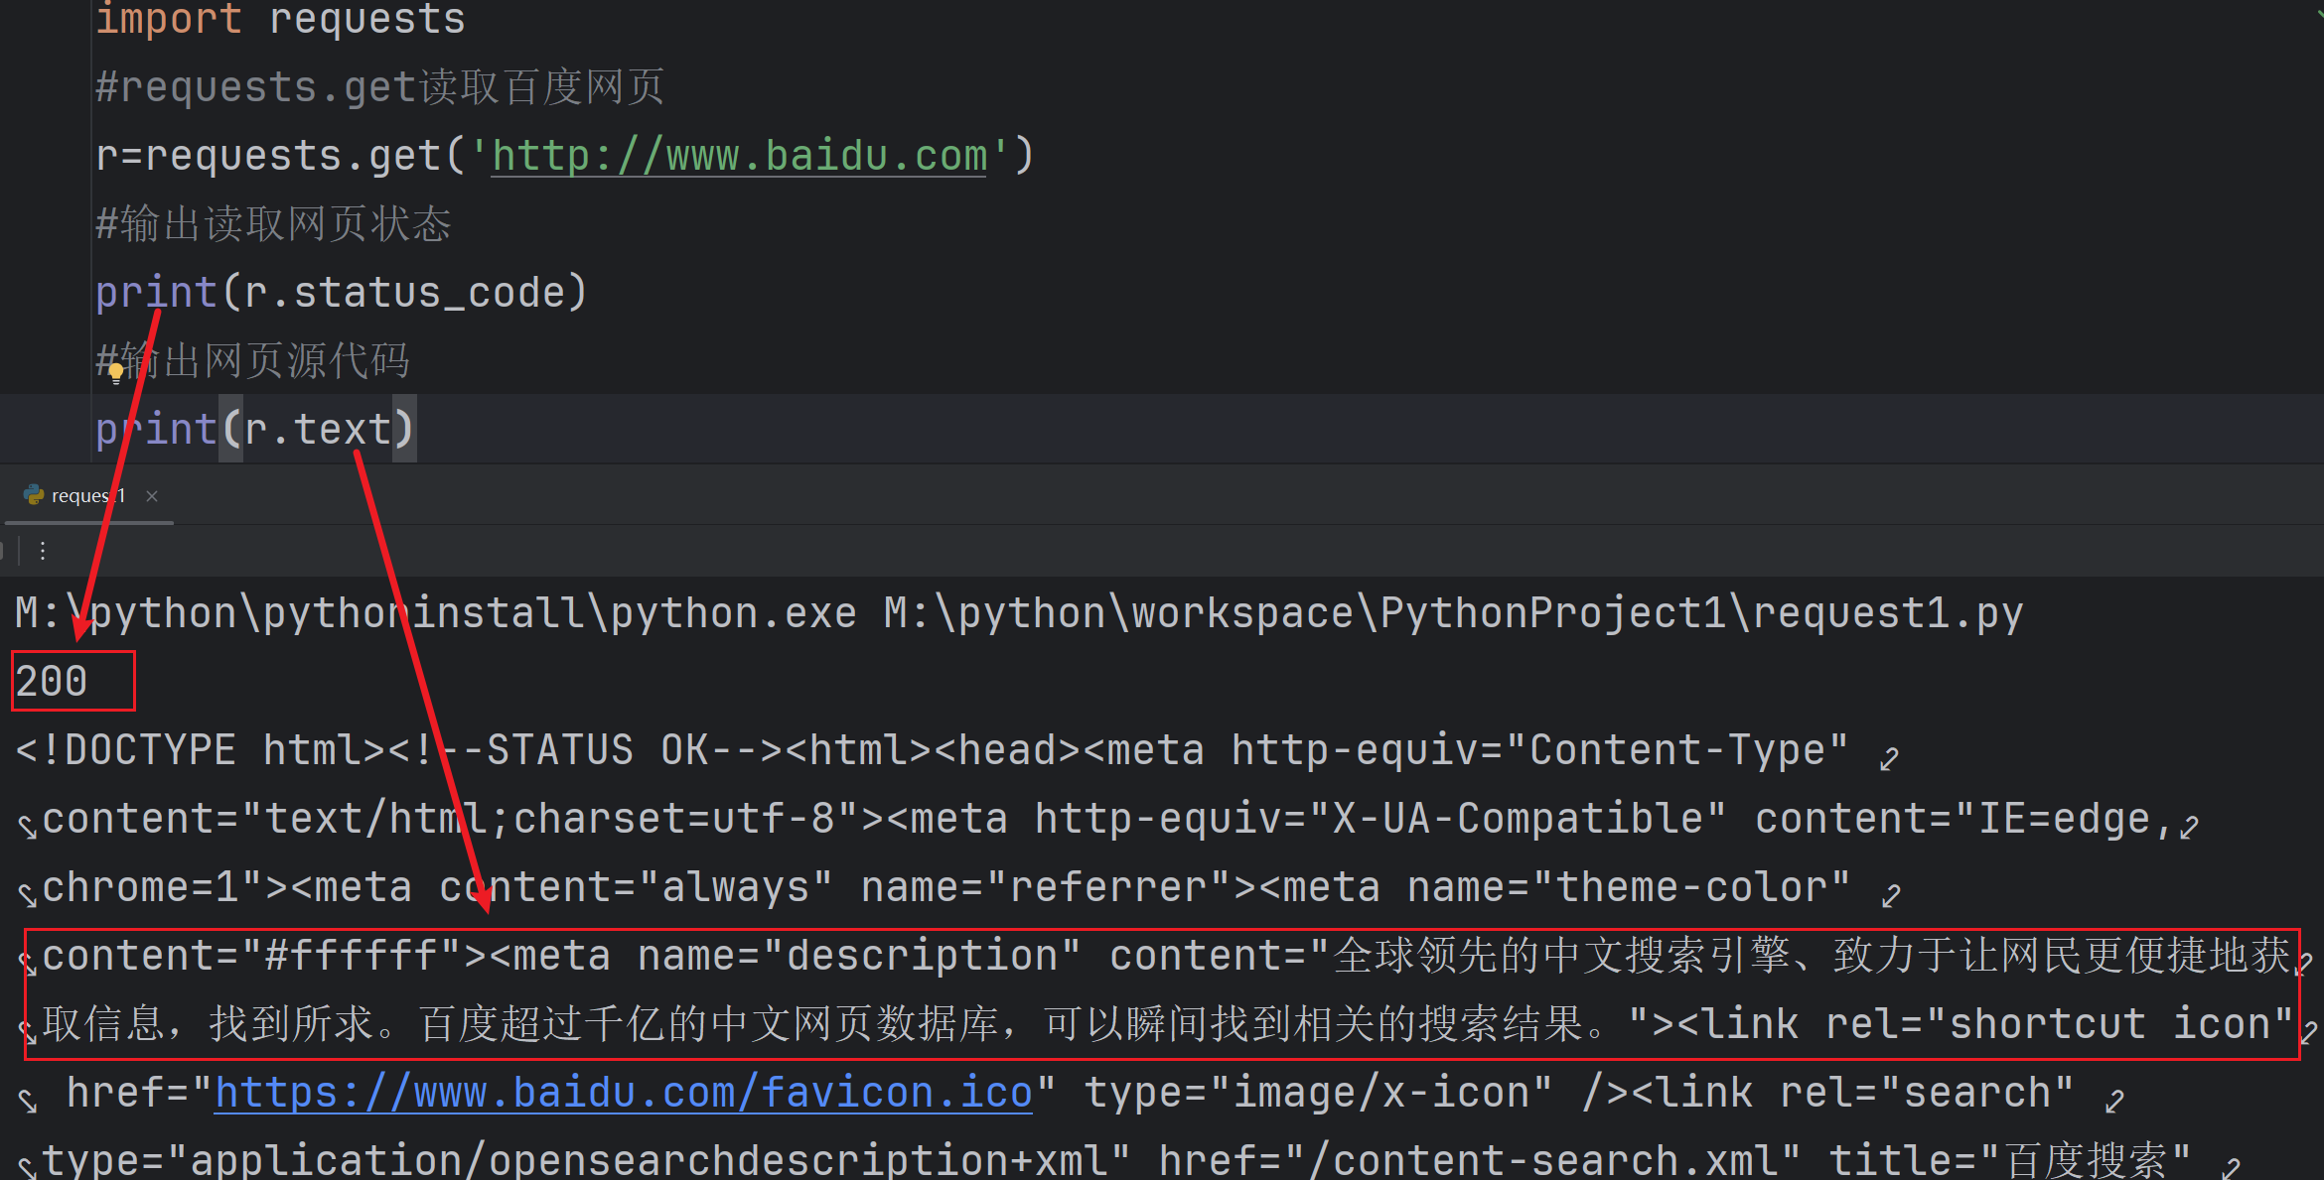The height and width of the screenshot is (1180, 2324).
Task: Click the Python icon on request1 run tab
Action: point(34,494)
